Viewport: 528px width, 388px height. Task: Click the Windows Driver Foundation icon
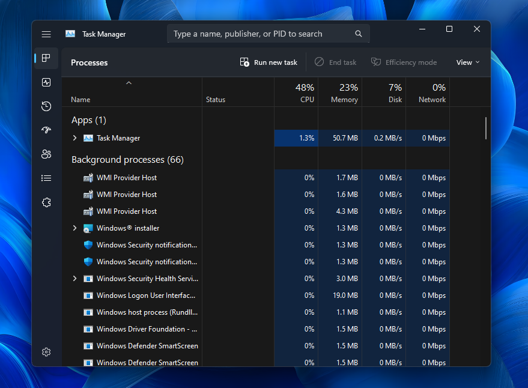point(88,329)
